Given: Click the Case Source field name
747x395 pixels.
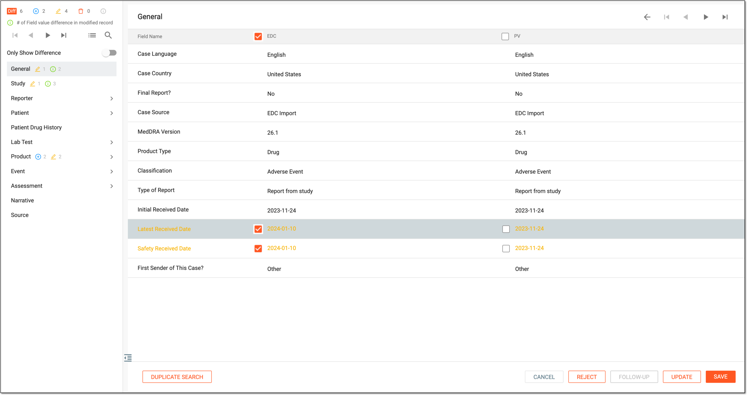Looking at the screenshot, I should pos(153,112).
